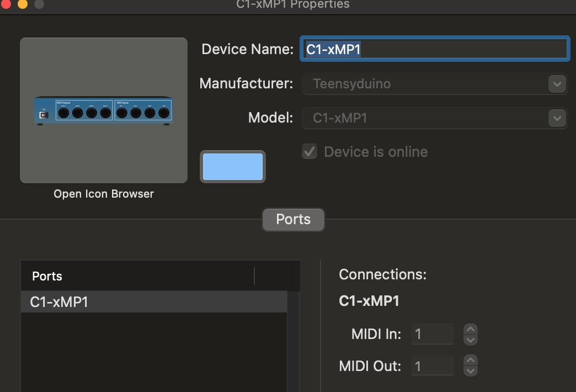
Task: Increase MIDI Out value with up arrow
Action: pyautogui.click(x=470, y=361)
